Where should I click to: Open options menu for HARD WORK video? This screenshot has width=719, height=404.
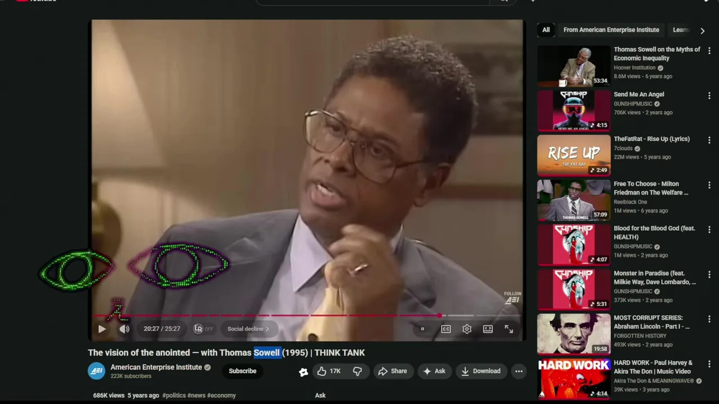click(709, 364)
